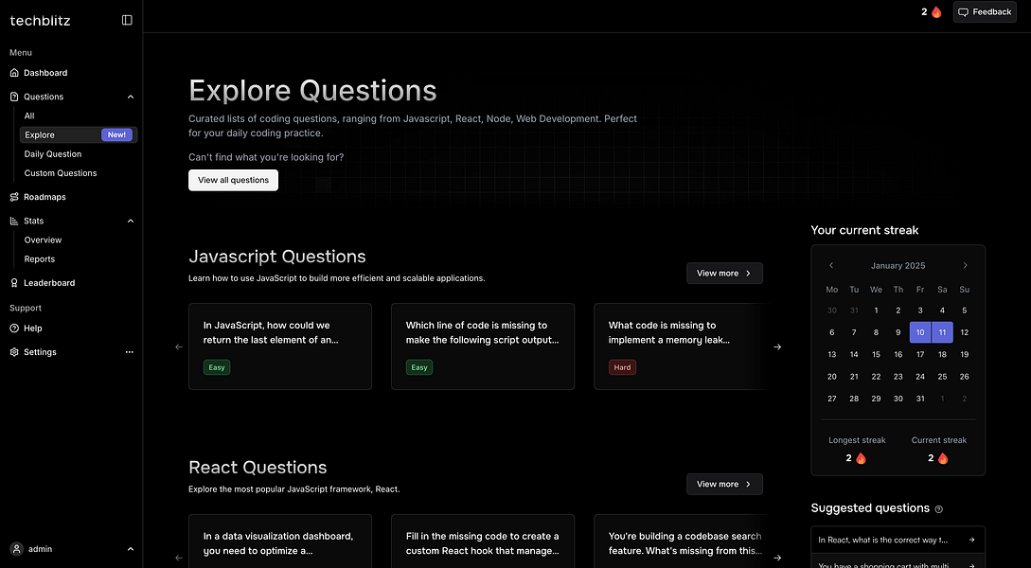Click the Settings gear icon
The image size is (1031, 568).
pos(14,352)
